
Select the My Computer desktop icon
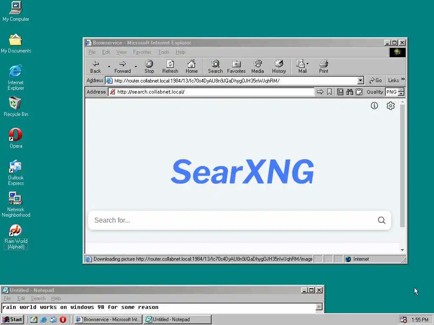16,11
